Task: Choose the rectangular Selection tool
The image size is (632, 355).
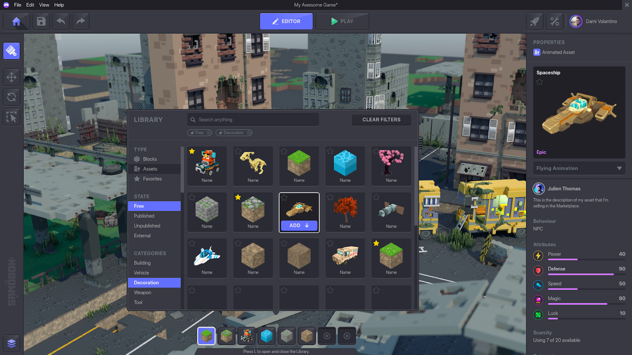Action: point(11,116)
